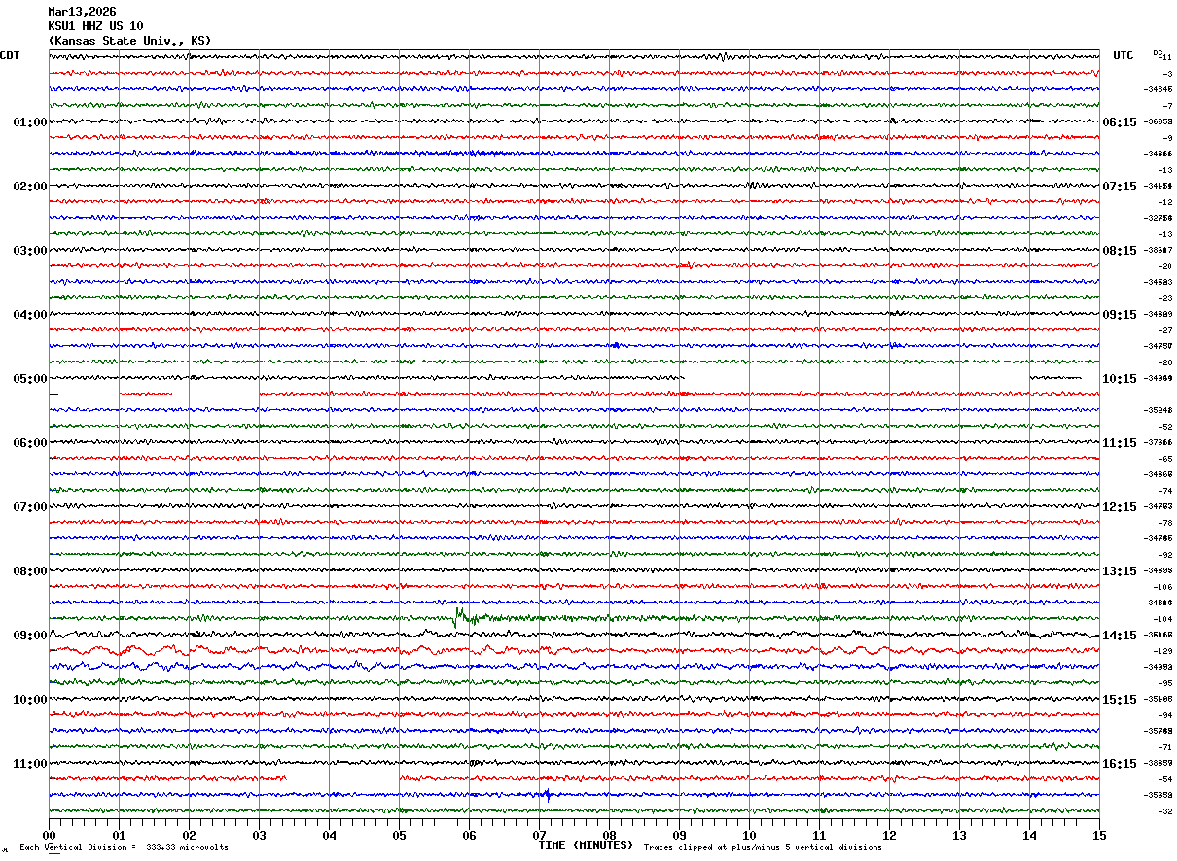
Task: Click the DC offset value -106
Action: pos(1161,587)
